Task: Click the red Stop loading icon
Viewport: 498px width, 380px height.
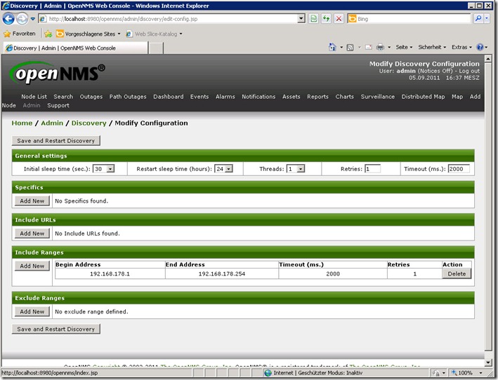Action: click(339, 19)
